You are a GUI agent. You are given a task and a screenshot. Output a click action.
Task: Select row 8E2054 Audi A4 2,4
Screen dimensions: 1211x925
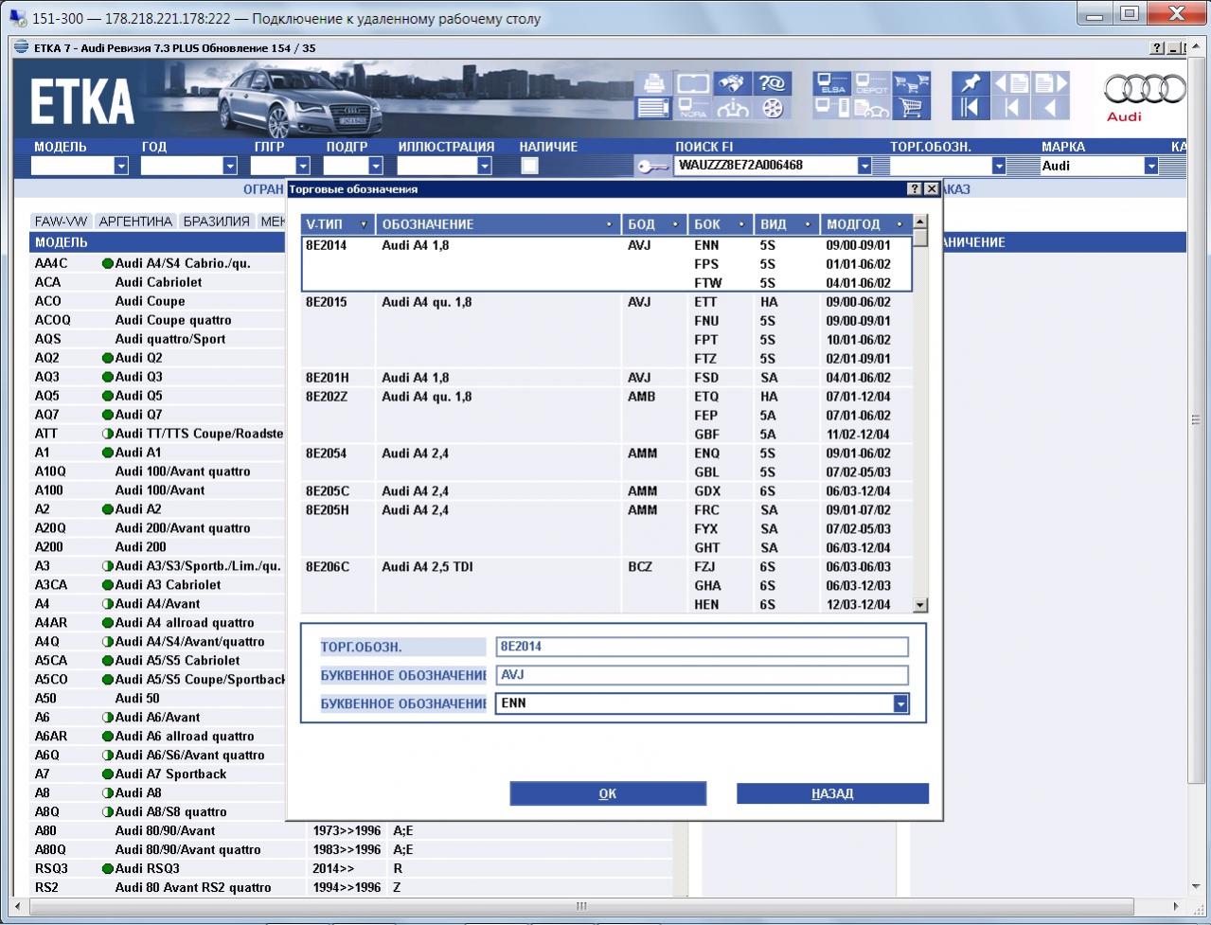click(x=607, y=463)
